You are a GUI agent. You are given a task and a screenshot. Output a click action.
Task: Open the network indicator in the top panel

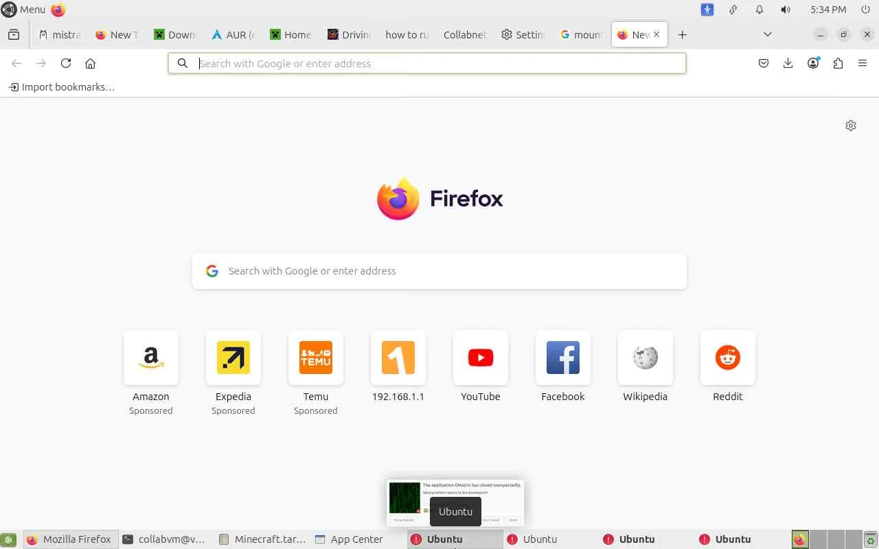733,10
